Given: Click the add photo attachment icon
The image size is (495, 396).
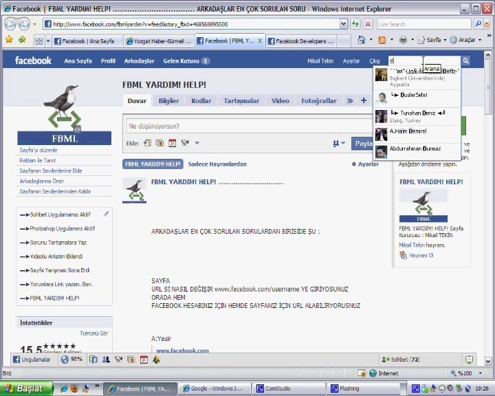Looking at the screenshot, I should coord(159,143).
